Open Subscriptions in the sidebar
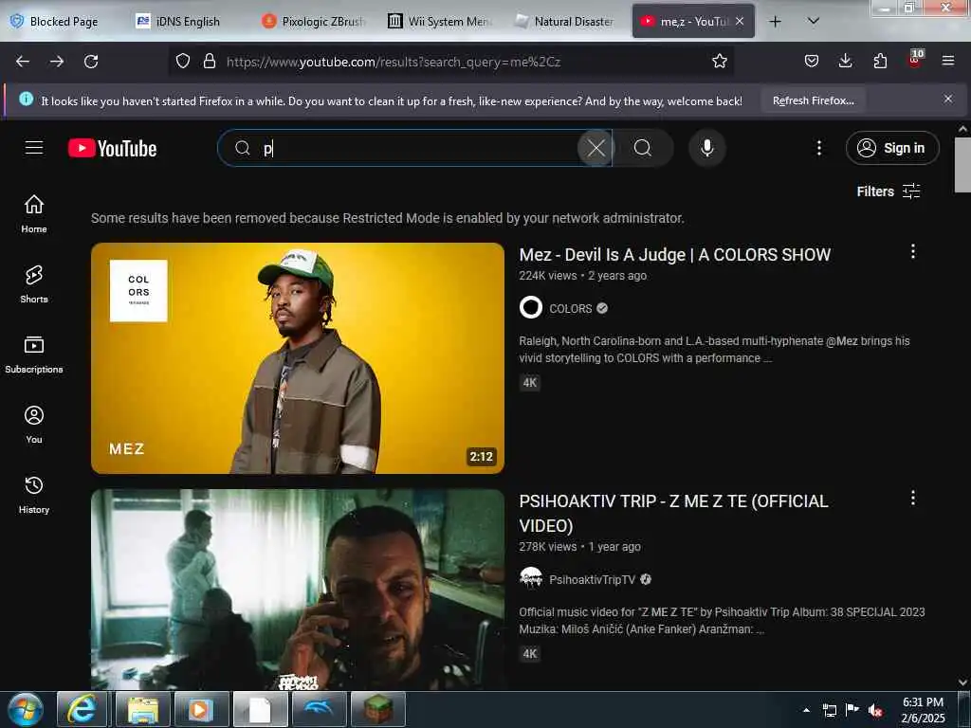The height and width of the screenshot is (728, 971). coord(34,355)
